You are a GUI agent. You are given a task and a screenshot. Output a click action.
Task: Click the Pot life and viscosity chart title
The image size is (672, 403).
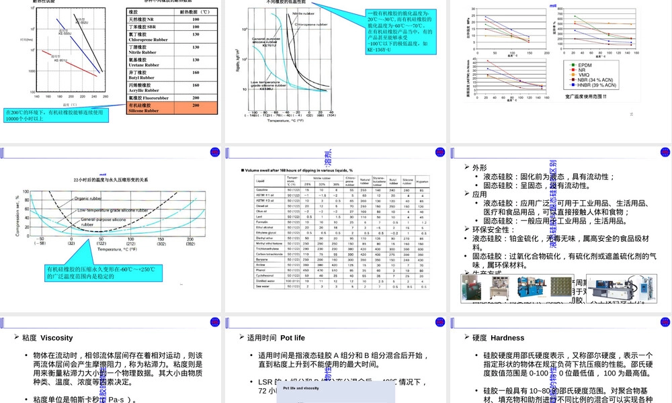pos(301,388)
